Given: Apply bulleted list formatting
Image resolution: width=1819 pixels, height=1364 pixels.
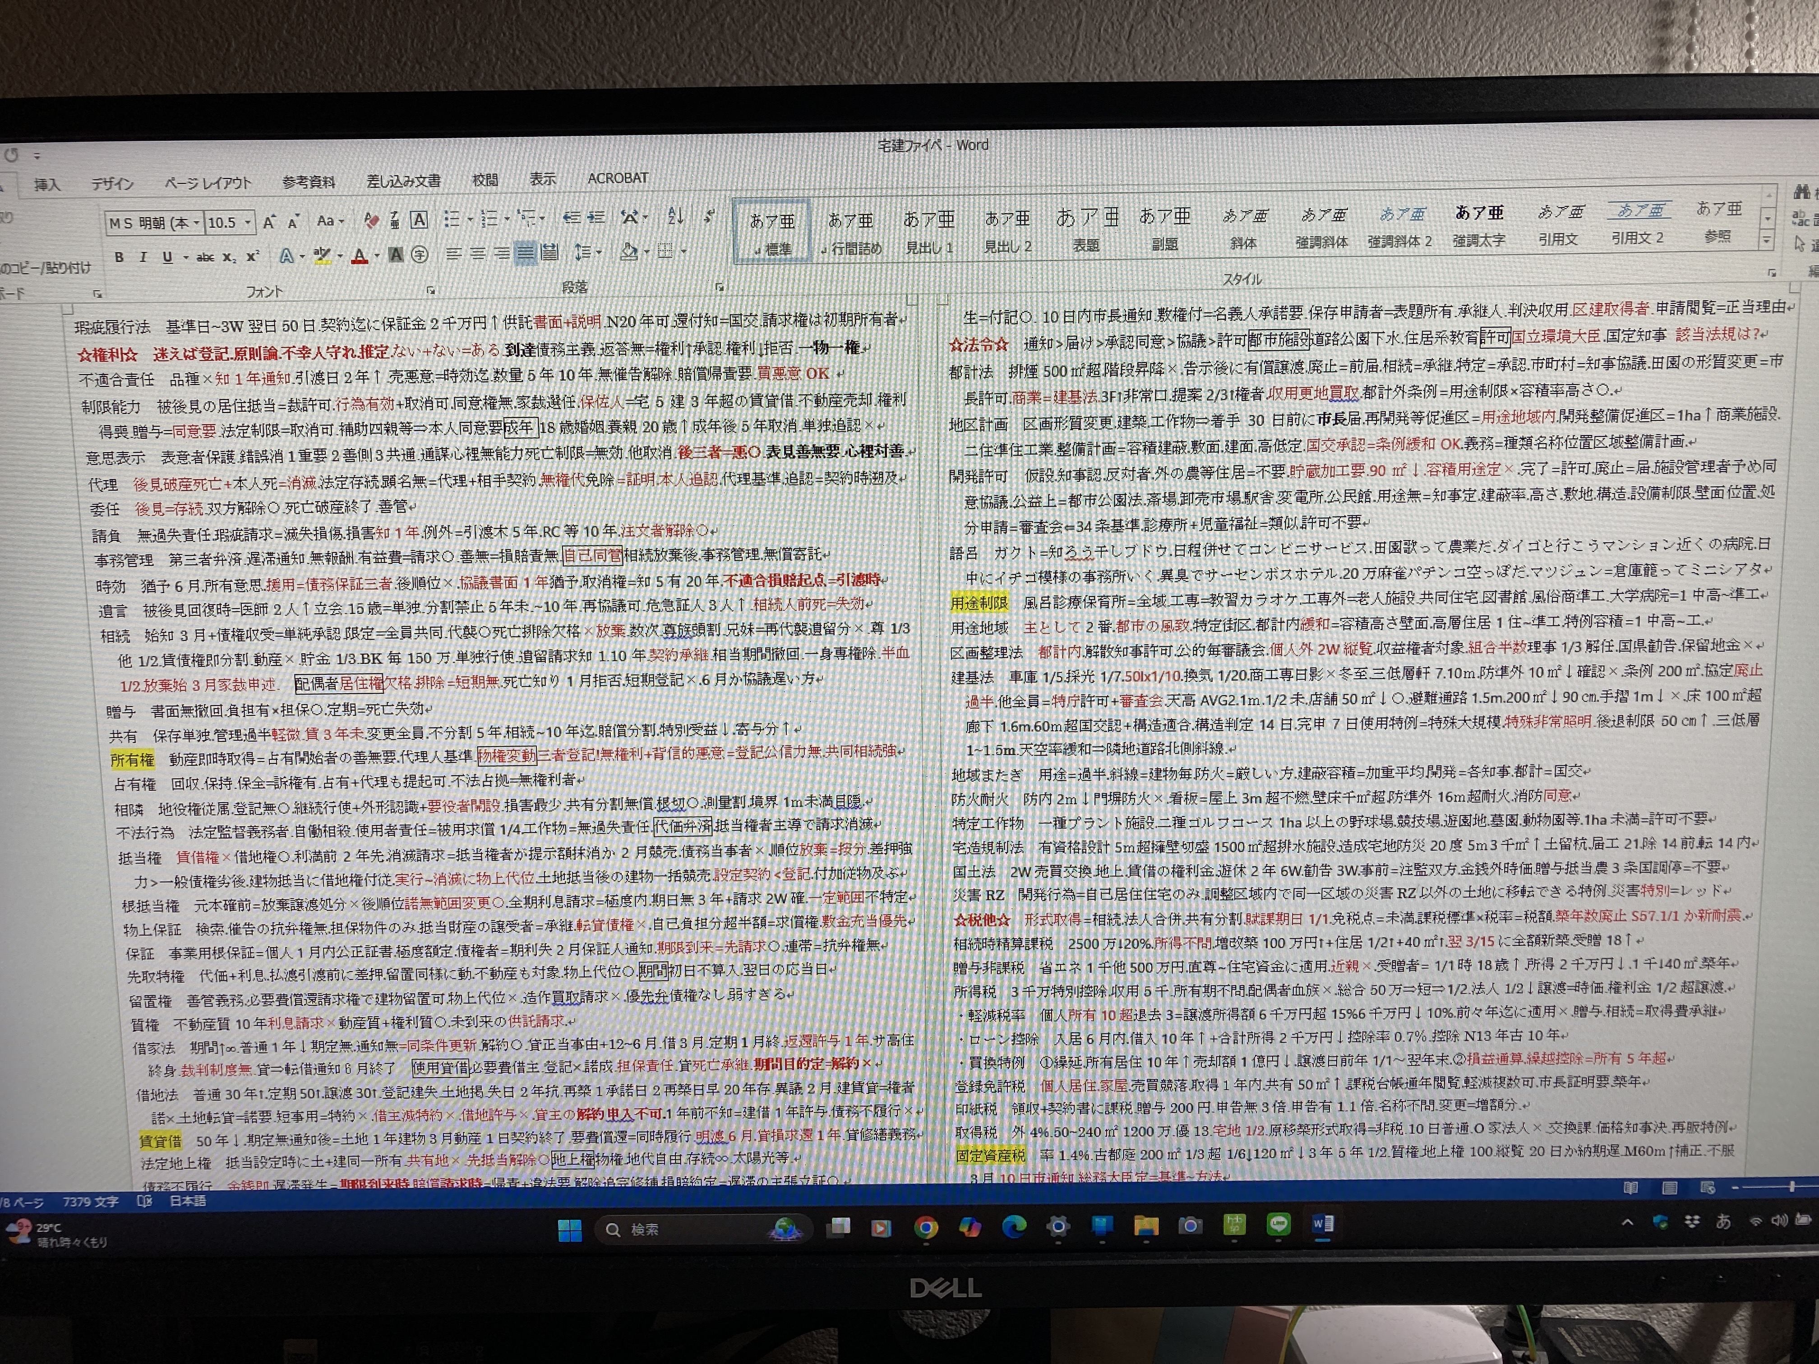Looking at the screenshot, I should (x=452, y=219).
